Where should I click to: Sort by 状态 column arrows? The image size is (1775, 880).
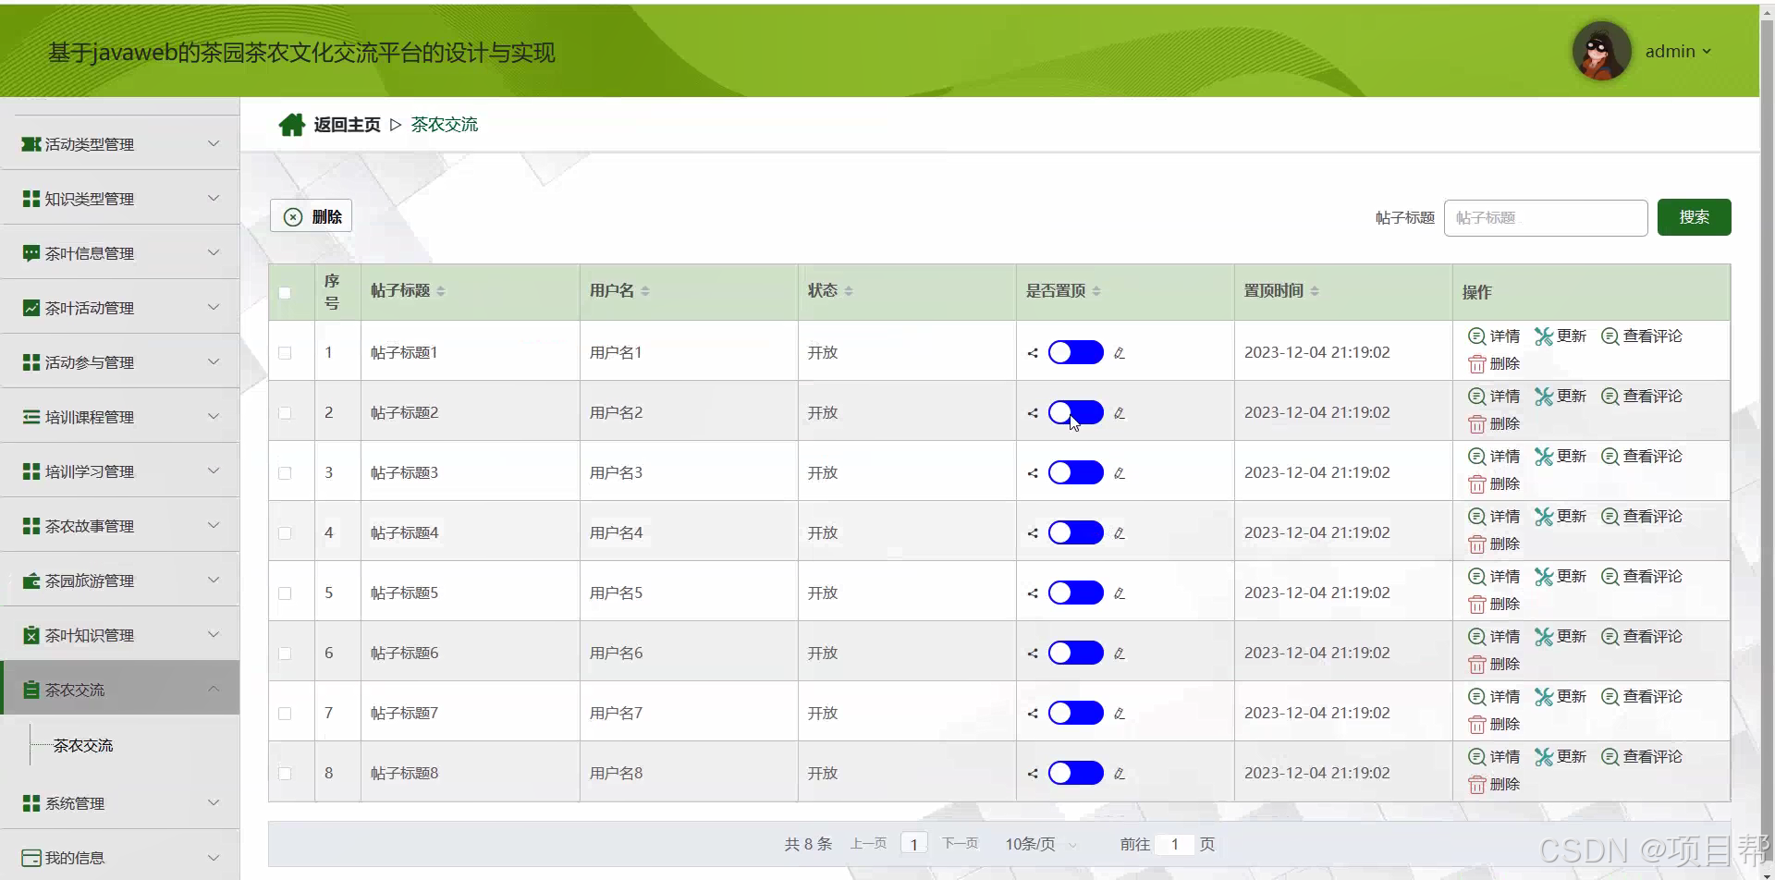[849, 291]
